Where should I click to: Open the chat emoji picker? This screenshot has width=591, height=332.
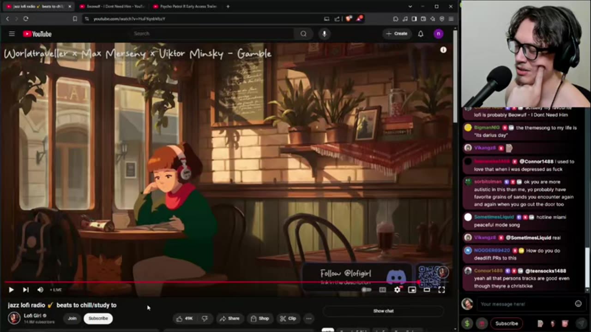click(578, 304)
